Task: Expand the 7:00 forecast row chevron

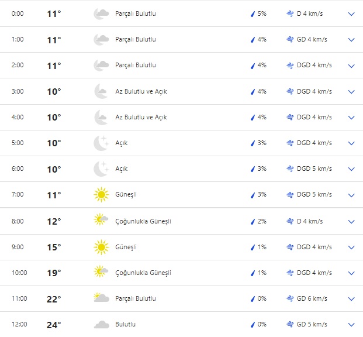Action: click(x=351, y=195)
